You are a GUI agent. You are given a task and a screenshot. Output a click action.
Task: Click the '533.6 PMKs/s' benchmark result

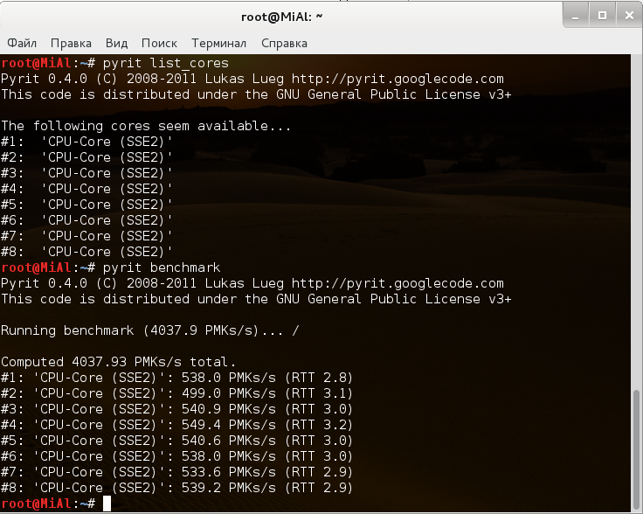point(229,472)
